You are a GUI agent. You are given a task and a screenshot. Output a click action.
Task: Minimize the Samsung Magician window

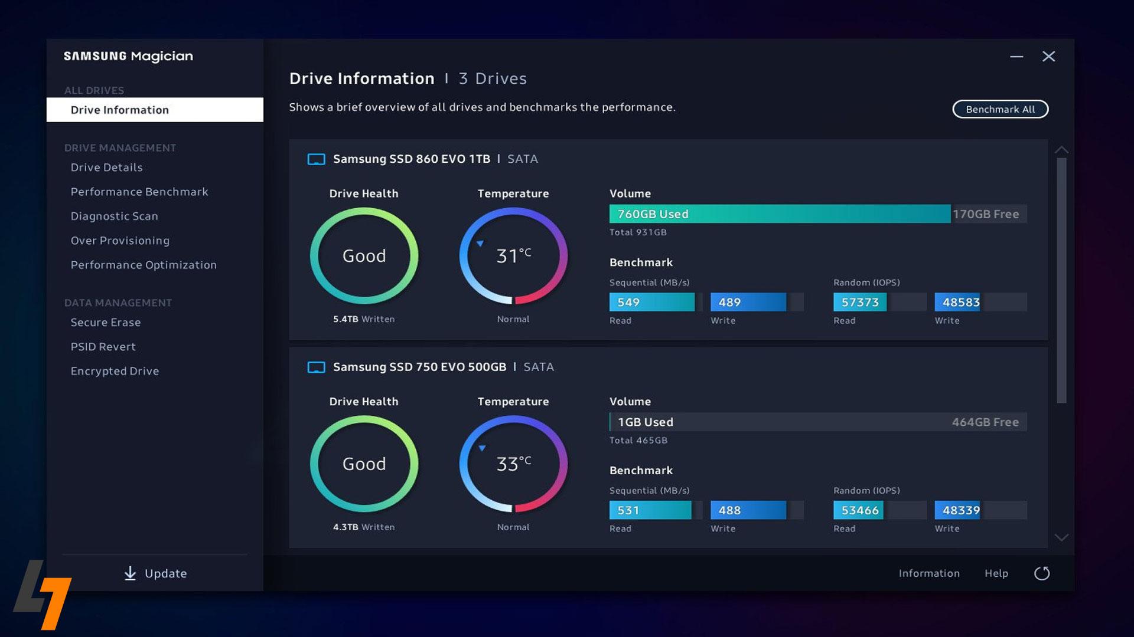tap(1016, 57)
